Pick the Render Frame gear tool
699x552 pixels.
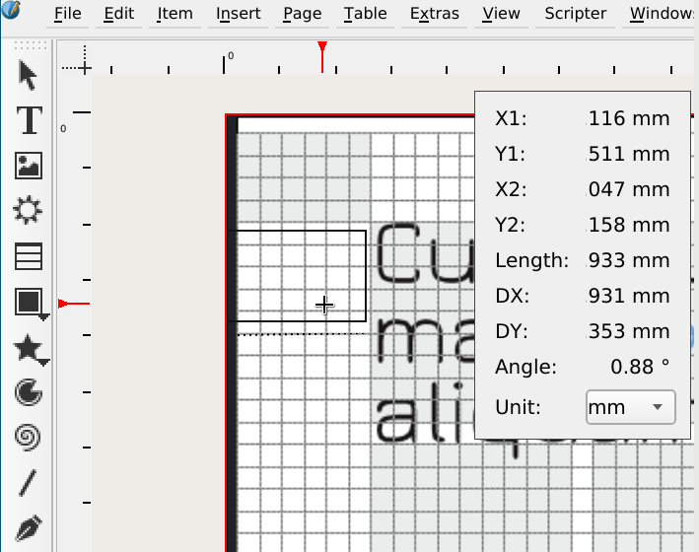pos(29,210)
